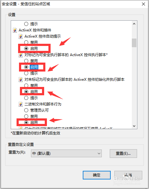
Task: Click the settings list scroll up arrow
Action: tap(134, 24)
